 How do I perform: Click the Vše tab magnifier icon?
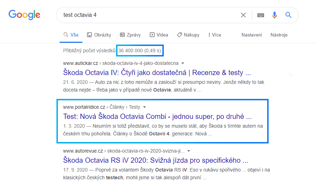point(66,35)
